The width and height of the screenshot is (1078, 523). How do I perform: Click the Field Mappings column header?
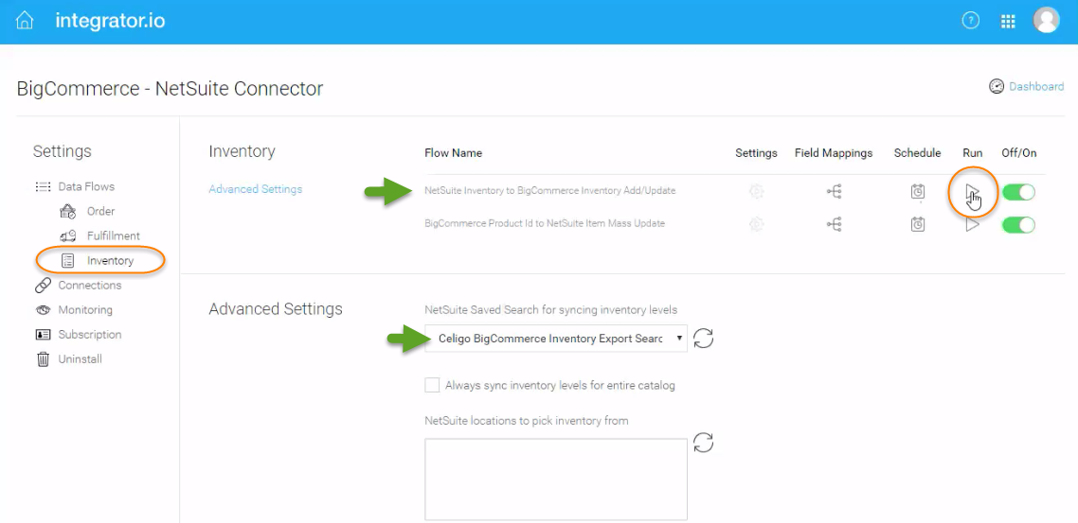834,153
